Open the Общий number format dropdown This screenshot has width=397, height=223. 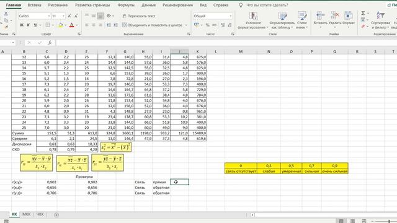click(x=230, y=16)
